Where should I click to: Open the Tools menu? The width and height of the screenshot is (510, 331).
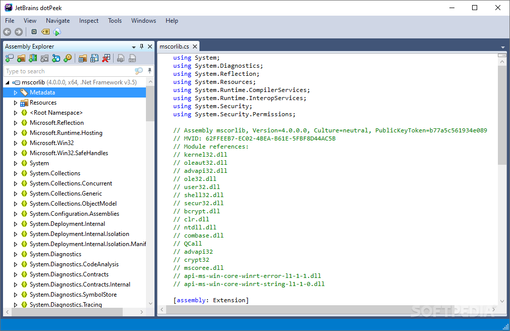coord(115,21)
